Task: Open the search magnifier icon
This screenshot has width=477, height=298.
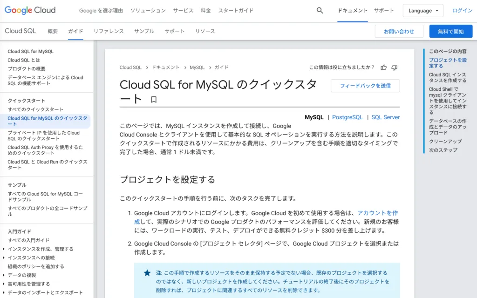Action: click(320, 10)
